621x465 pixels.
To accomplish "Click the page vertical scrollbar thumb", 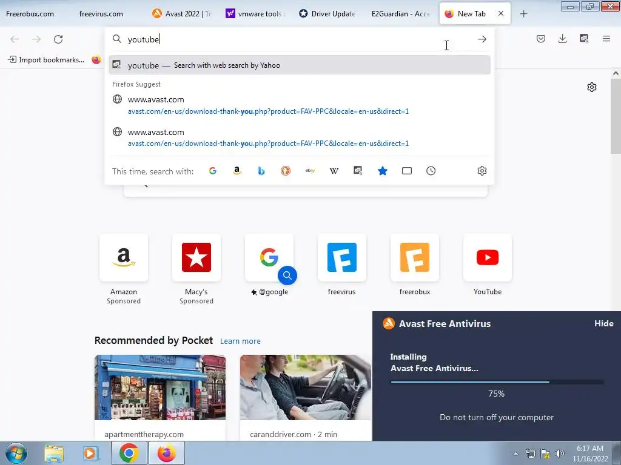I will tap(616, 116).
